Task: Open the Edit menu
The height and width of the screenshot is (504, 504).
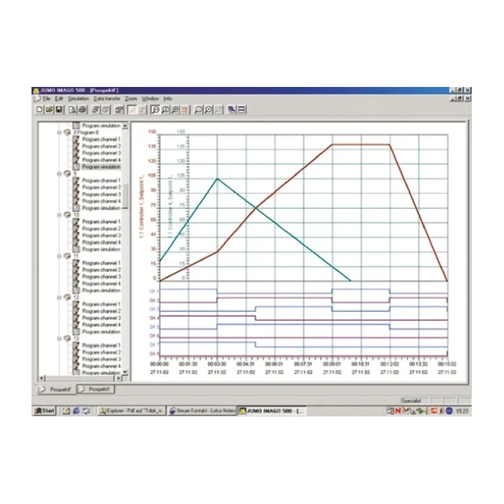Action: [x=59, y=99]
